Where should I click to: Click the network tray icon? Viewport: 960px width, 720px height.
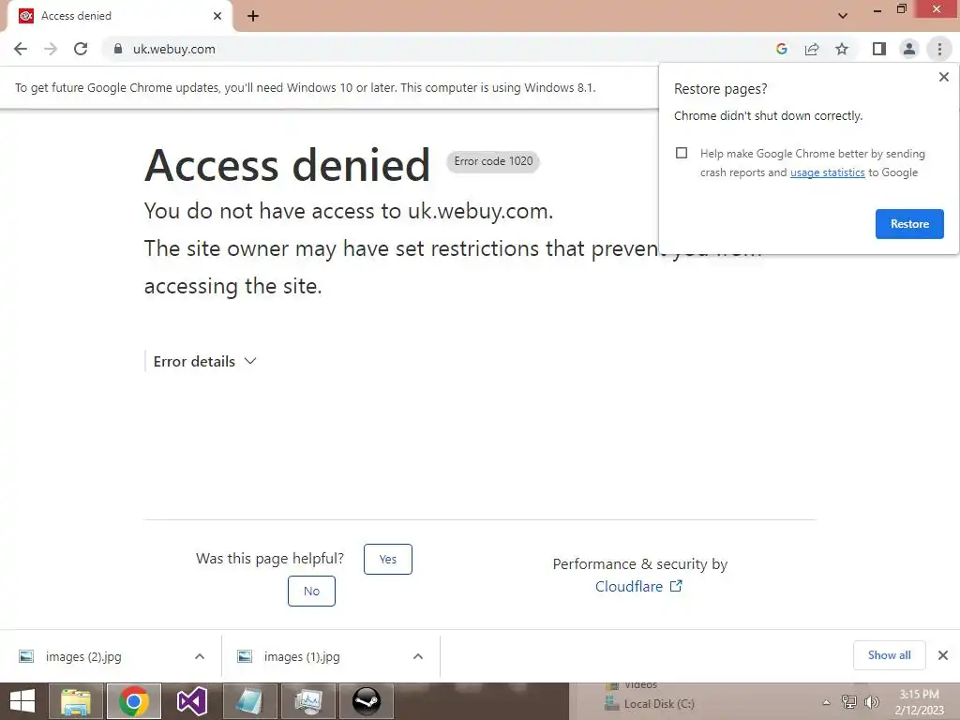click(x=848, y=702)
